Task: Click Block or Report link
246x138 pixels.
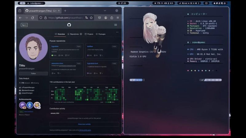Action: pos(24,115)
